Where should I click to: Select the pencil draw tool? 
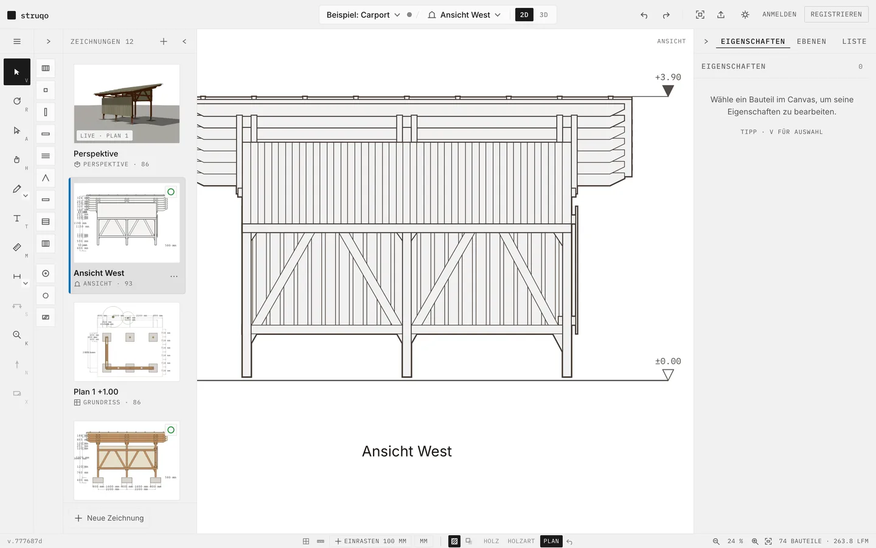(17, 189)
